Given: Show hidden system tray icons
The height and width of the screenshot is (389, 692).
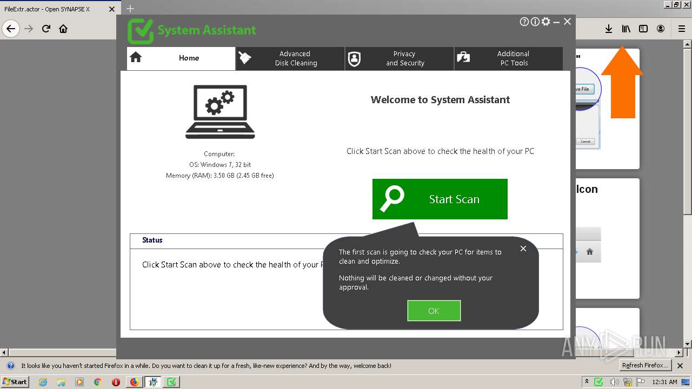Looking at the screenshot, I should point(587,382).
